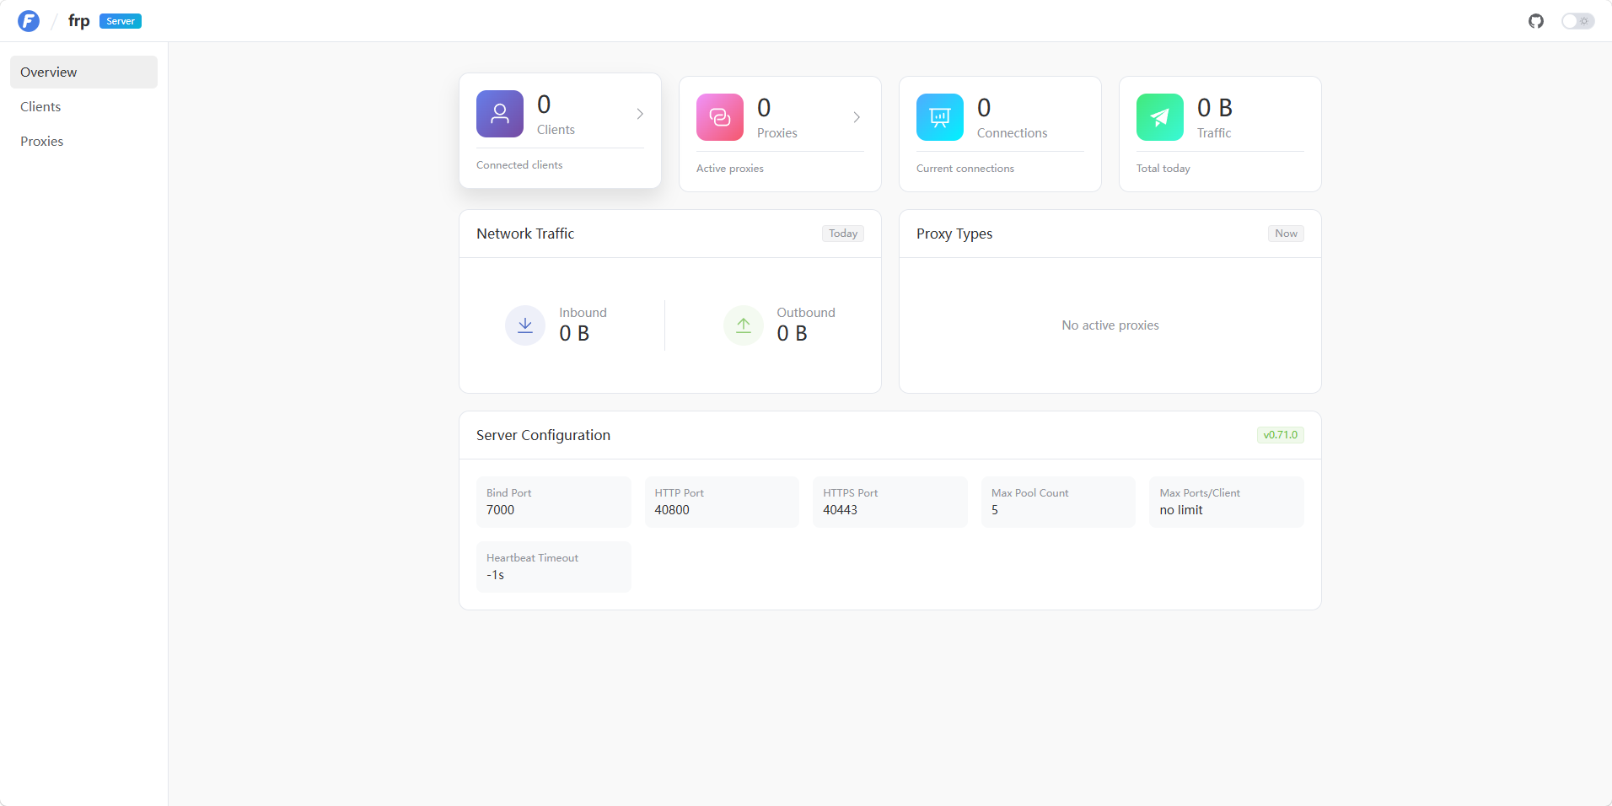The height and width of the screenshot is (806, 1612).
Task: Go to the Proxies sidebar page
Action: (83, 141)
